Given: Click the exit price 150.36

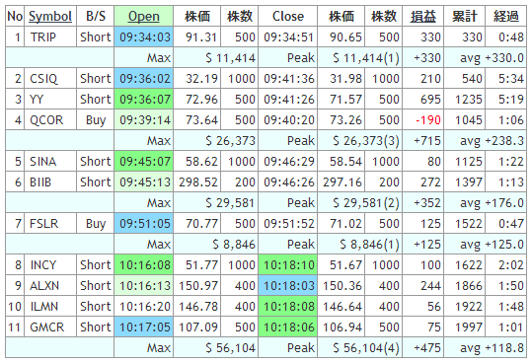Looking at the screenshot, I should click(342, 286).
